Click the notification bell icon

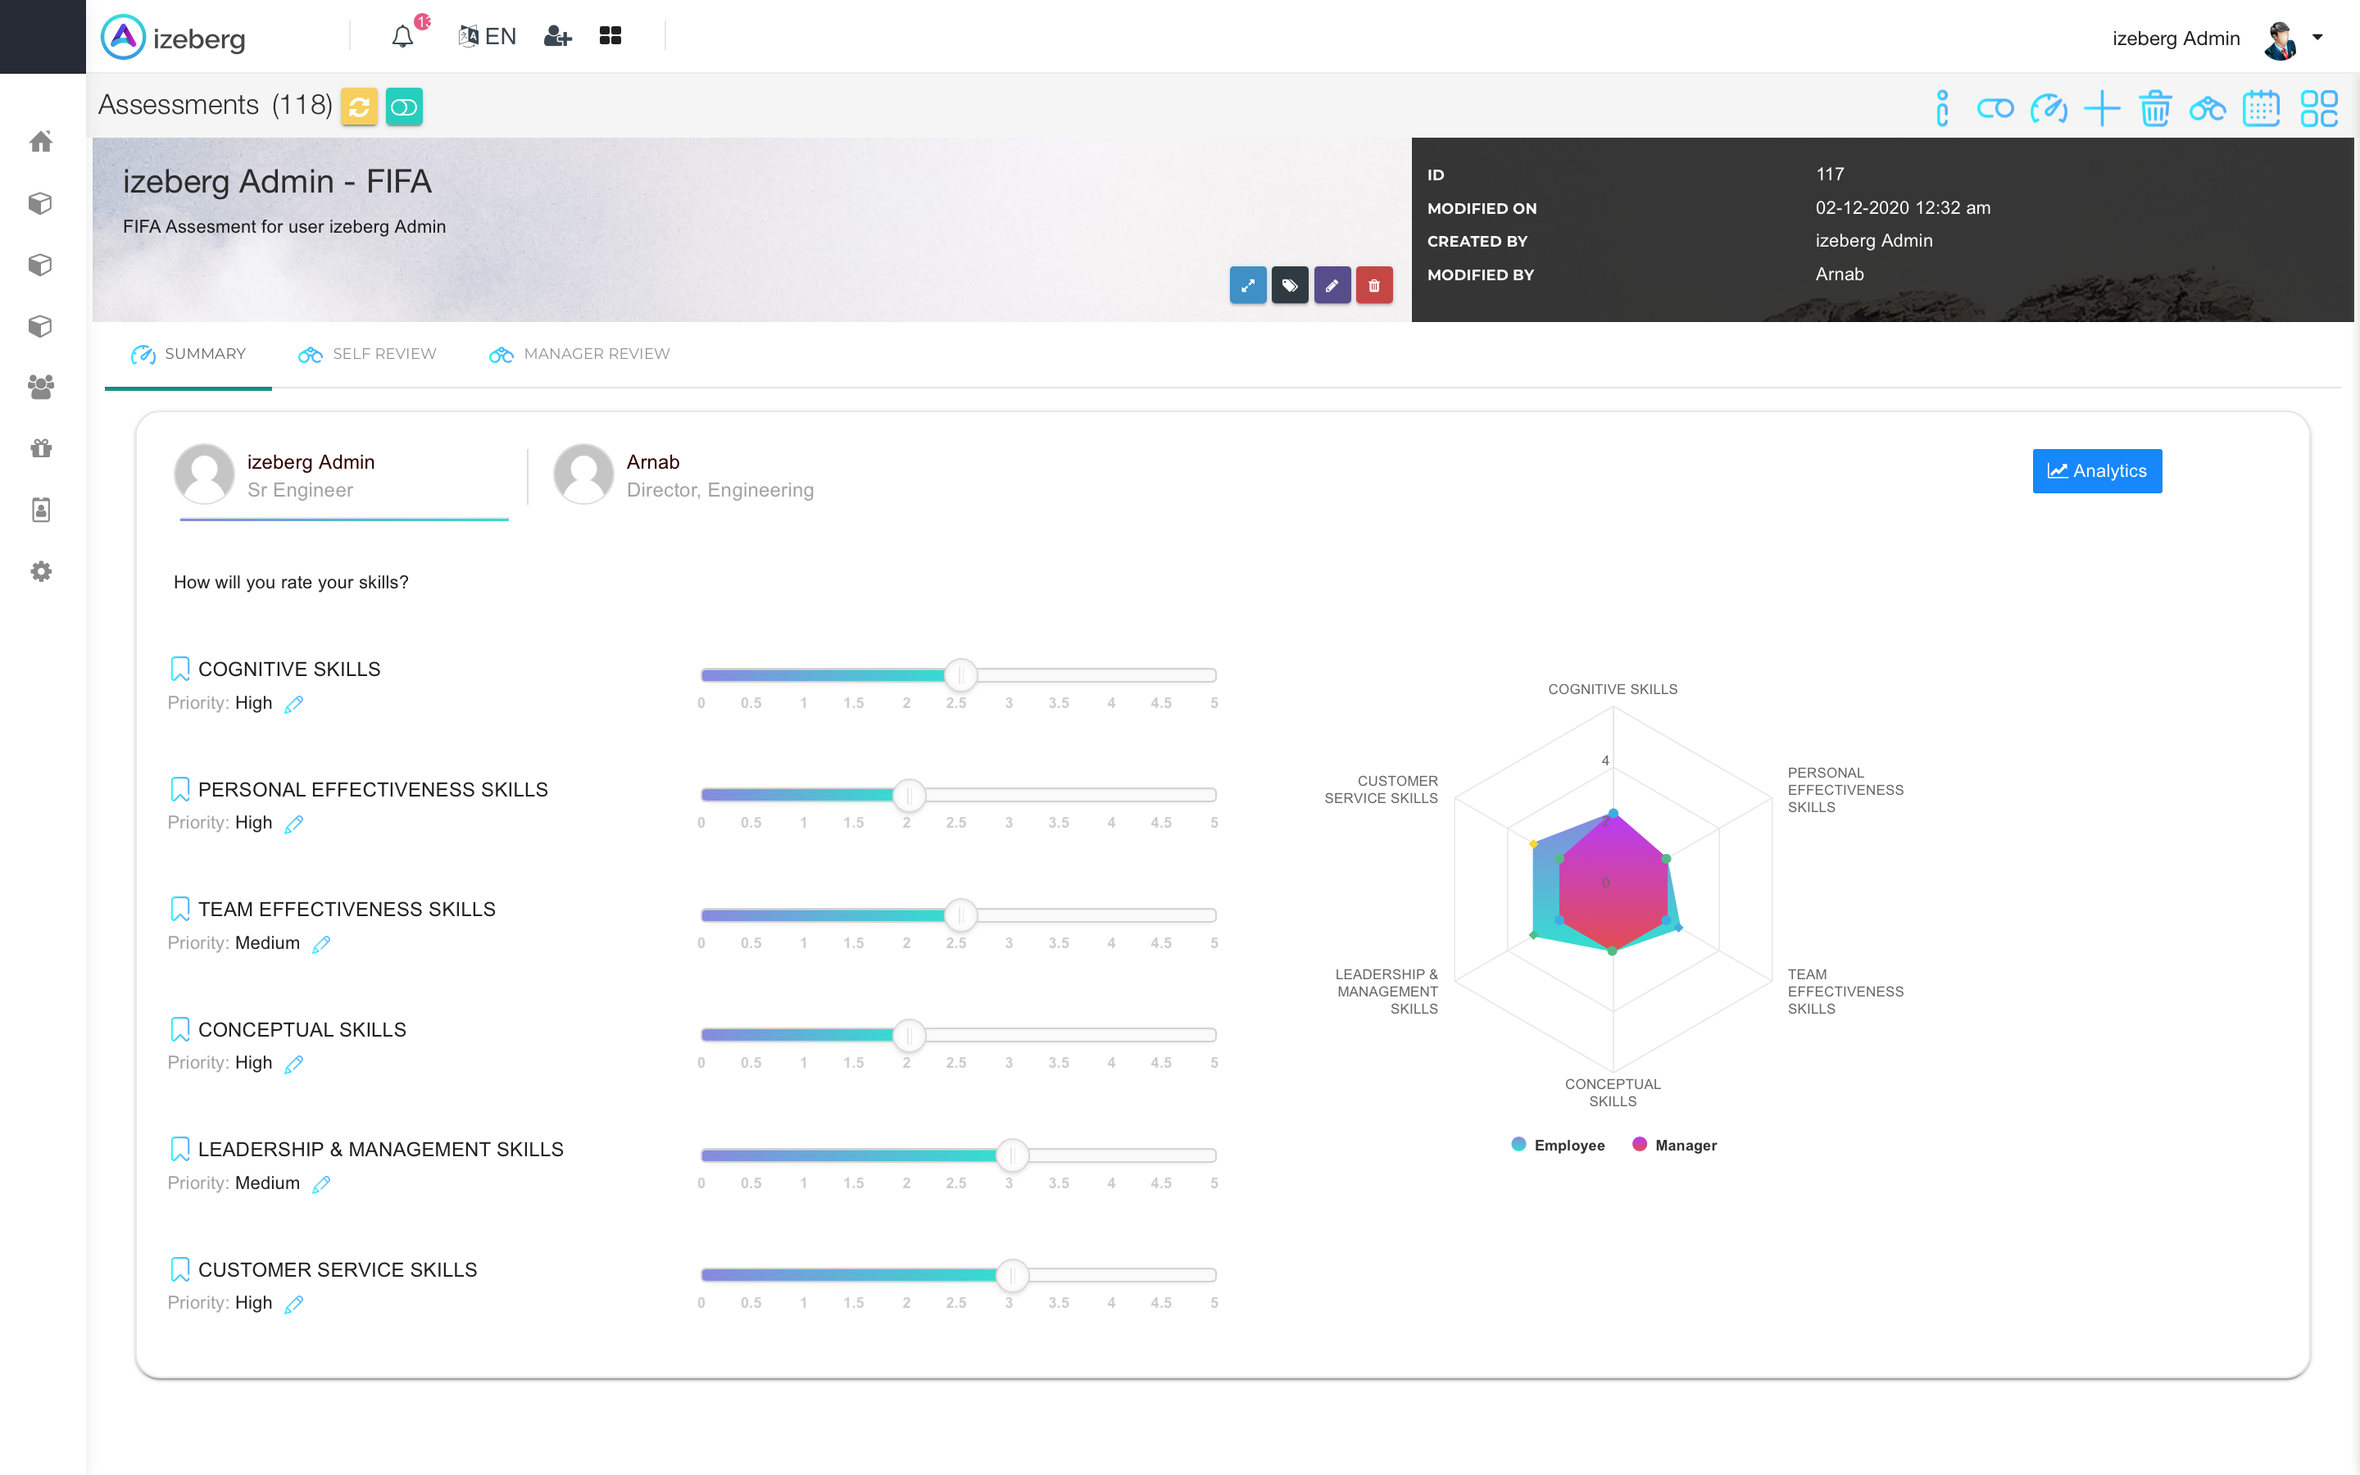coord(403,37)
